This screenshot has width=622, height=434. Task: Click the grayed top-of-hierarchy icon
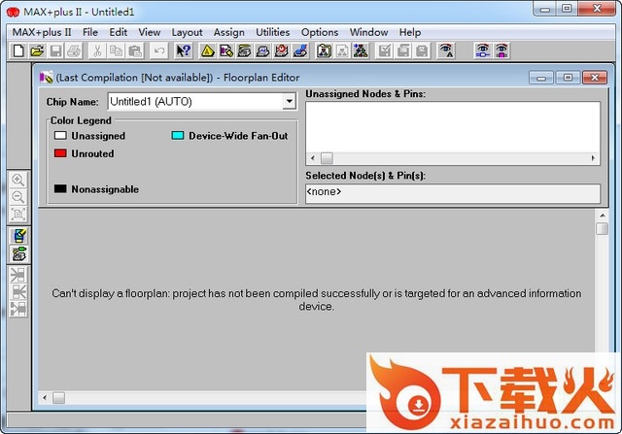[x=342, y=50]
